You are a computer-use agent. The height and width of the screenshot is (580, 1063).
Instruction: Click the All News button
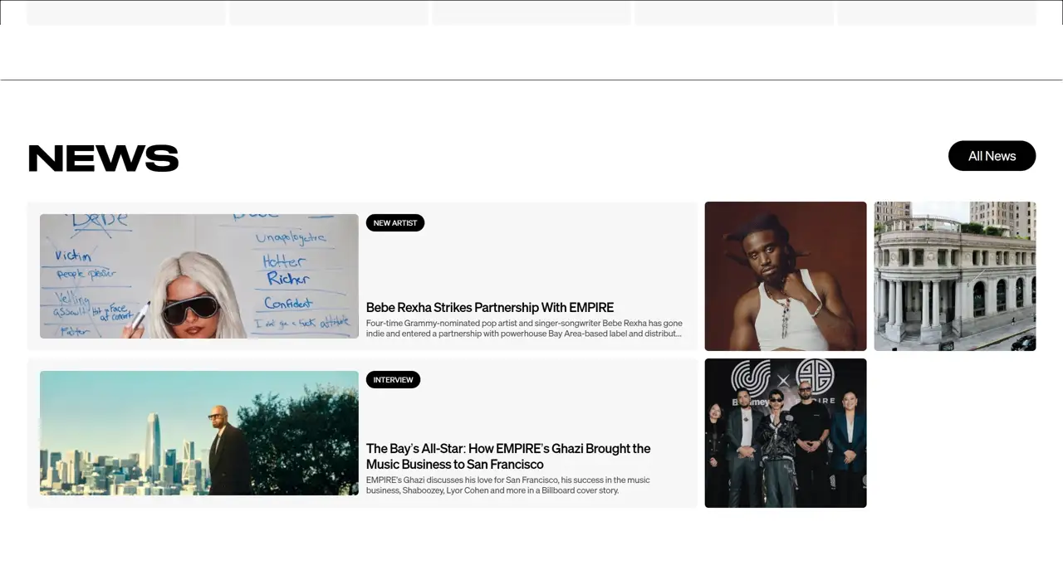(x=992, y=156)
